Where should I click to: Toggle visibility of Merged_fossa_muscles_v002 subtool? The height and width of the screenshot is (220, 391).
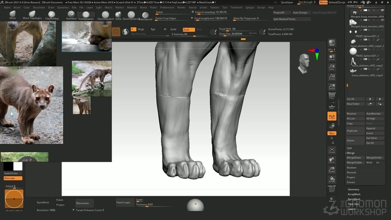coord(382,20)
